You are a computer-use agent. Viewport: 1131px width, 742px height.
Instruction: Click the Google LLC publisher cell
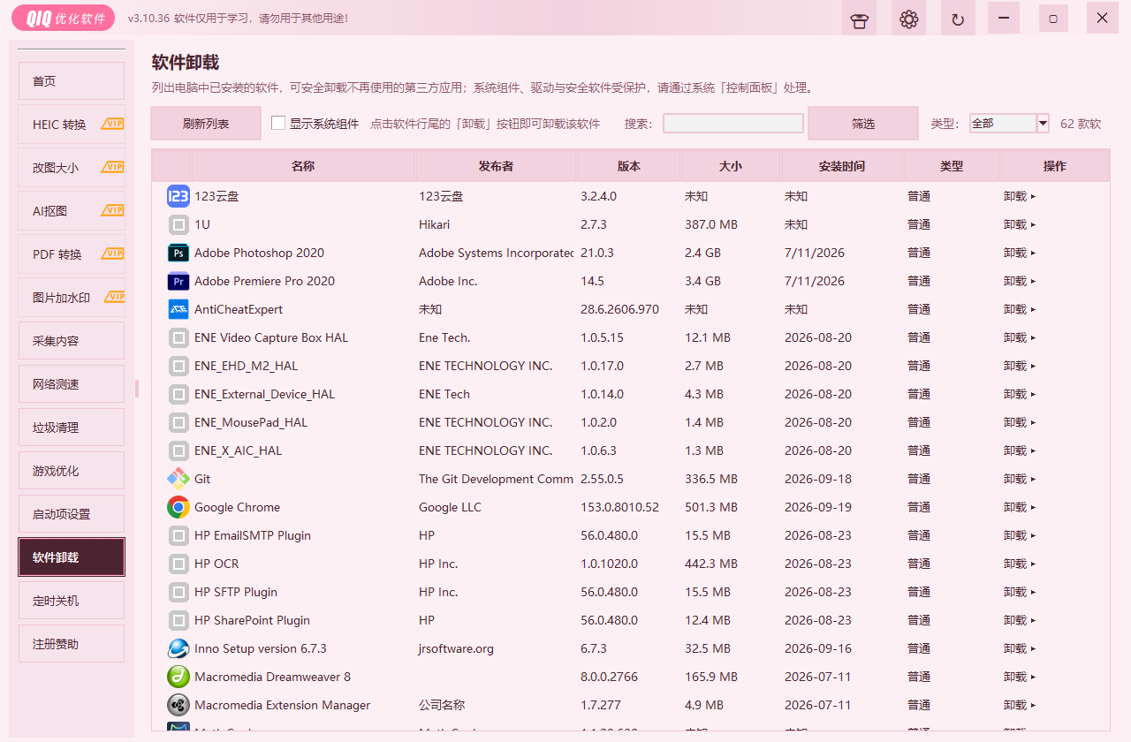click(450, 507)
